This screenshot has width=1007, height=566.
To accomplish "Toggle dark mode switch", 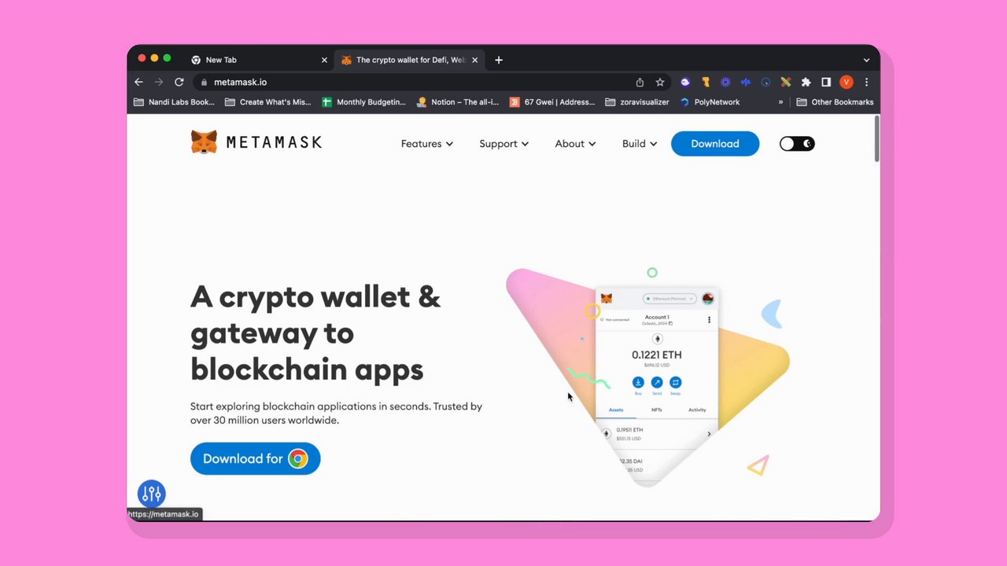I will click(797, 143).
